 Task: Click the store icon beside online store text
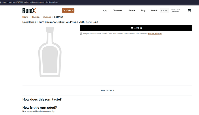81,34
